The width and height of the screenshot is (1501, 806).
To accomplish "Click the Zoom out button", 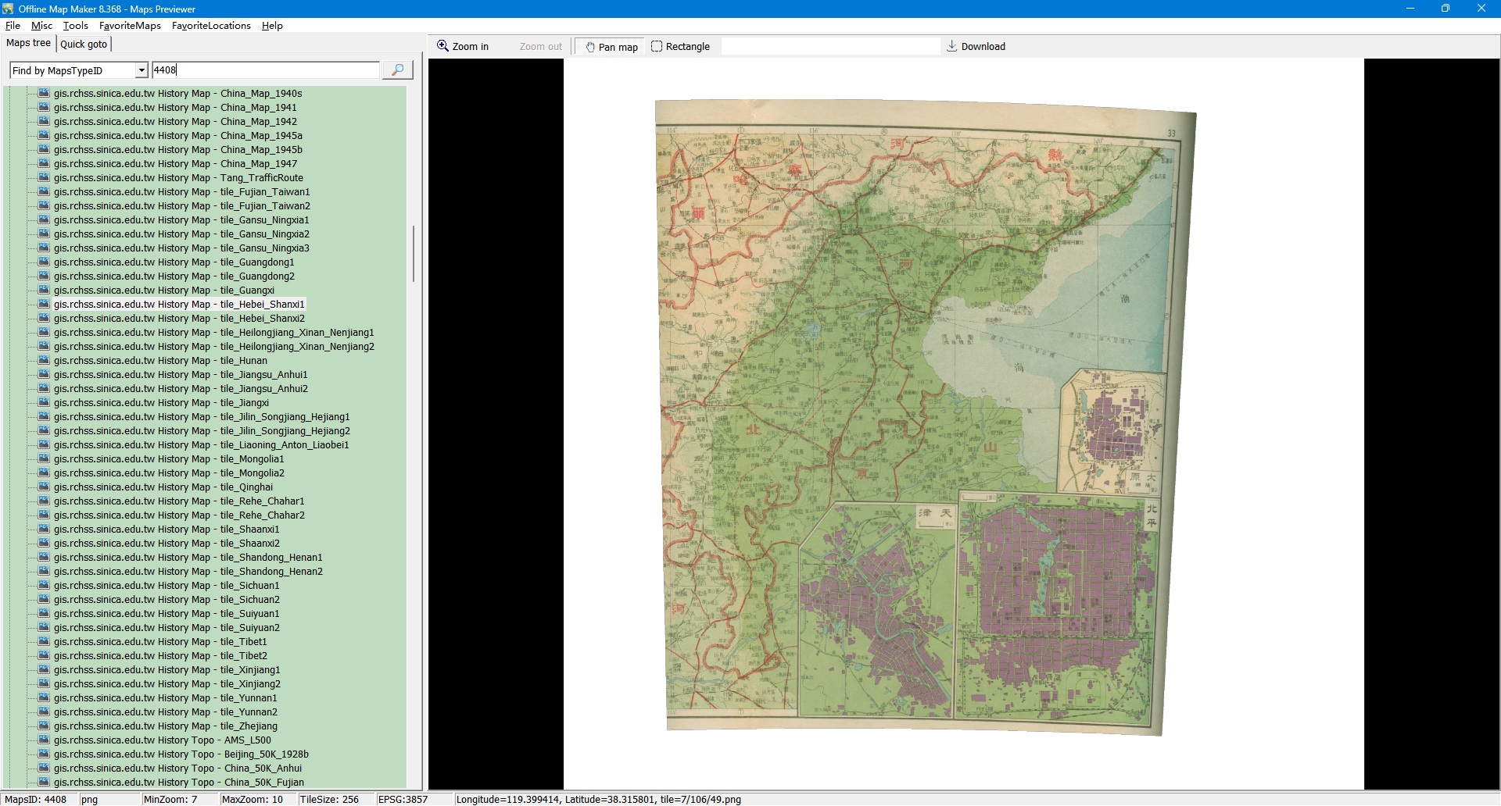I will coord(540,47).
